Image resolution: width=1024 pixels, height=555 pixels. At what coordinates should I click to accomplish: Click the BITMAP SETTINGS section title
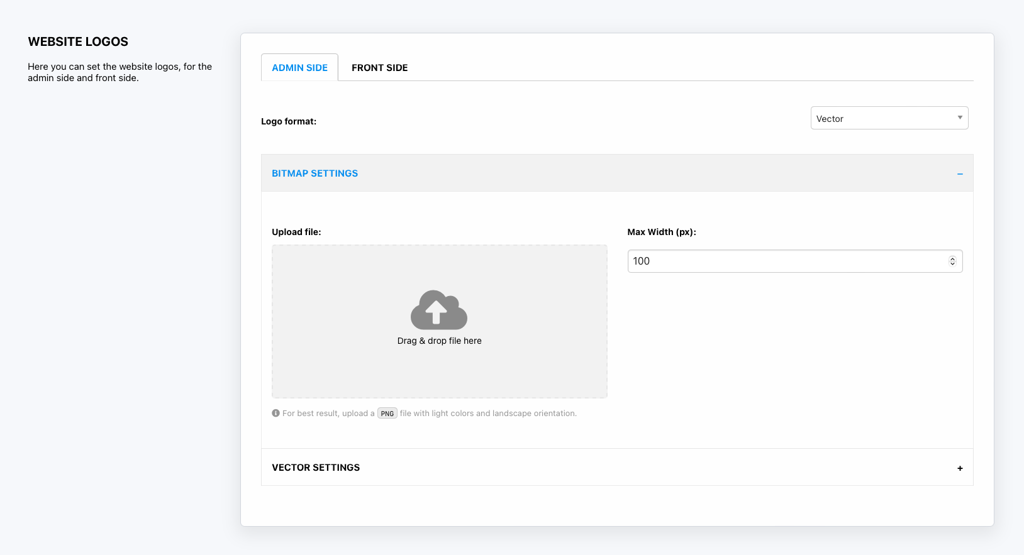(314, 173)
